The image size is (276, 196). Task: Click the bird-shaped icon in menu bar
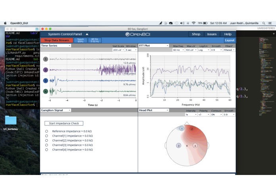coord(160,23)
